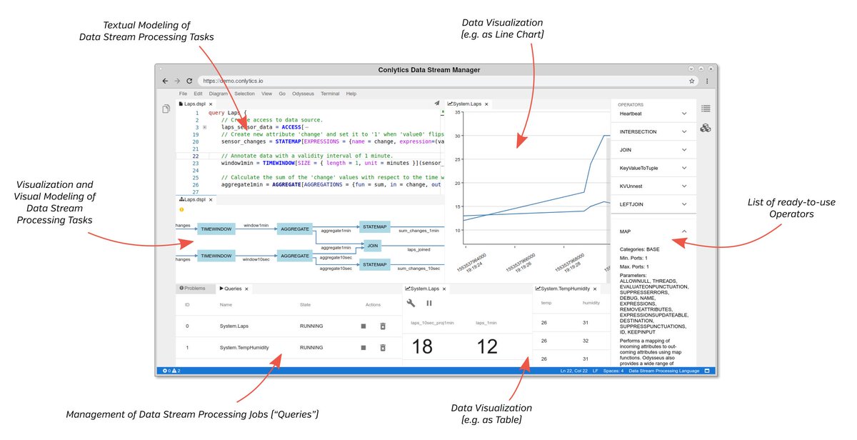Click the send icon above the editor
Image resolution: width=857 pixels, height=440 pixels.
[436, 104]
